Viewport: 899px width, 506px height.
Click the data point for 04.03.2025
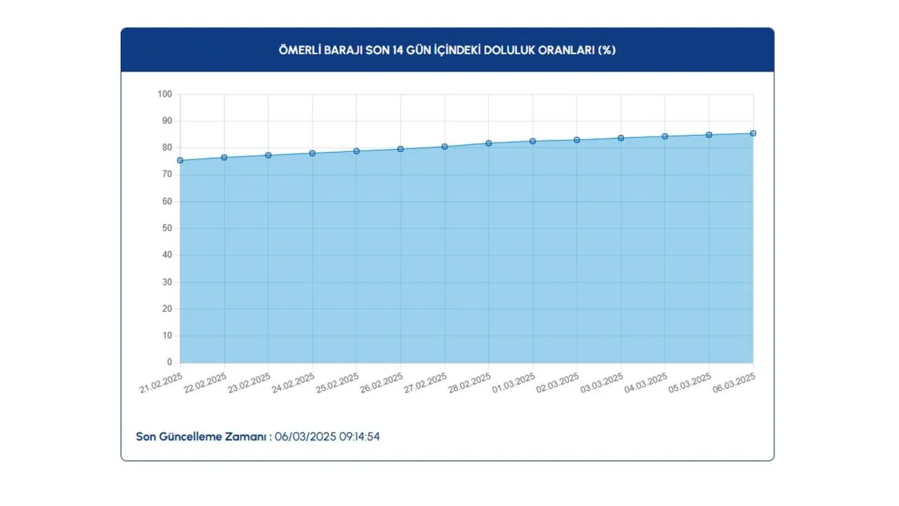click(665, 136)
